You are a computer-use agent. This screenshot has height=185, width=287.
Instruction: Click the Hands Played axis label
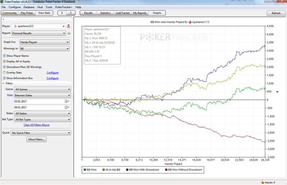pos(173,164)
